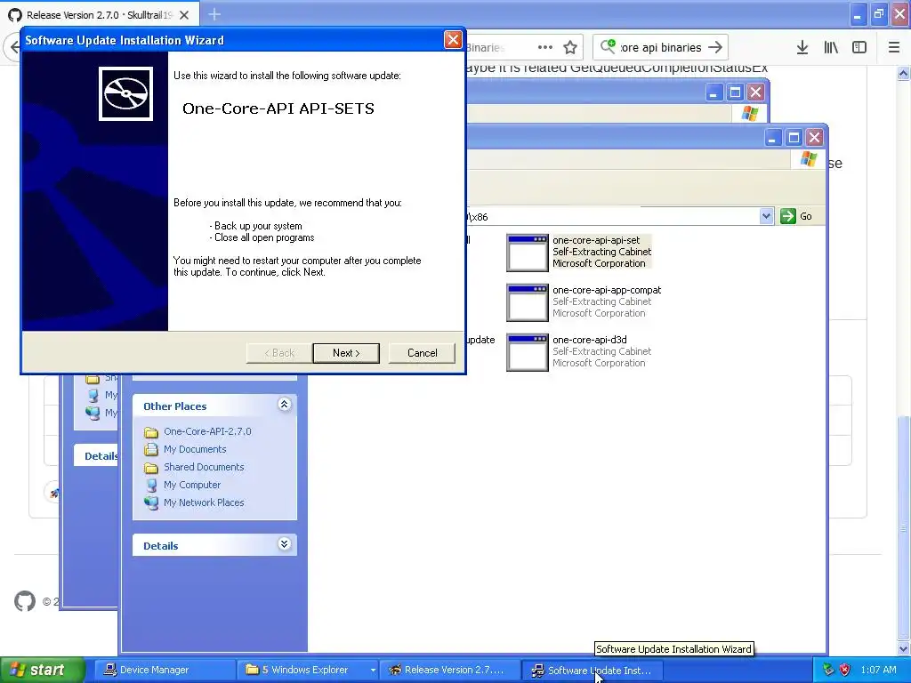This screenshot has width=911, height=683.
Task: Click the Explorer address bar path field
Action: [x=612, y=217]
